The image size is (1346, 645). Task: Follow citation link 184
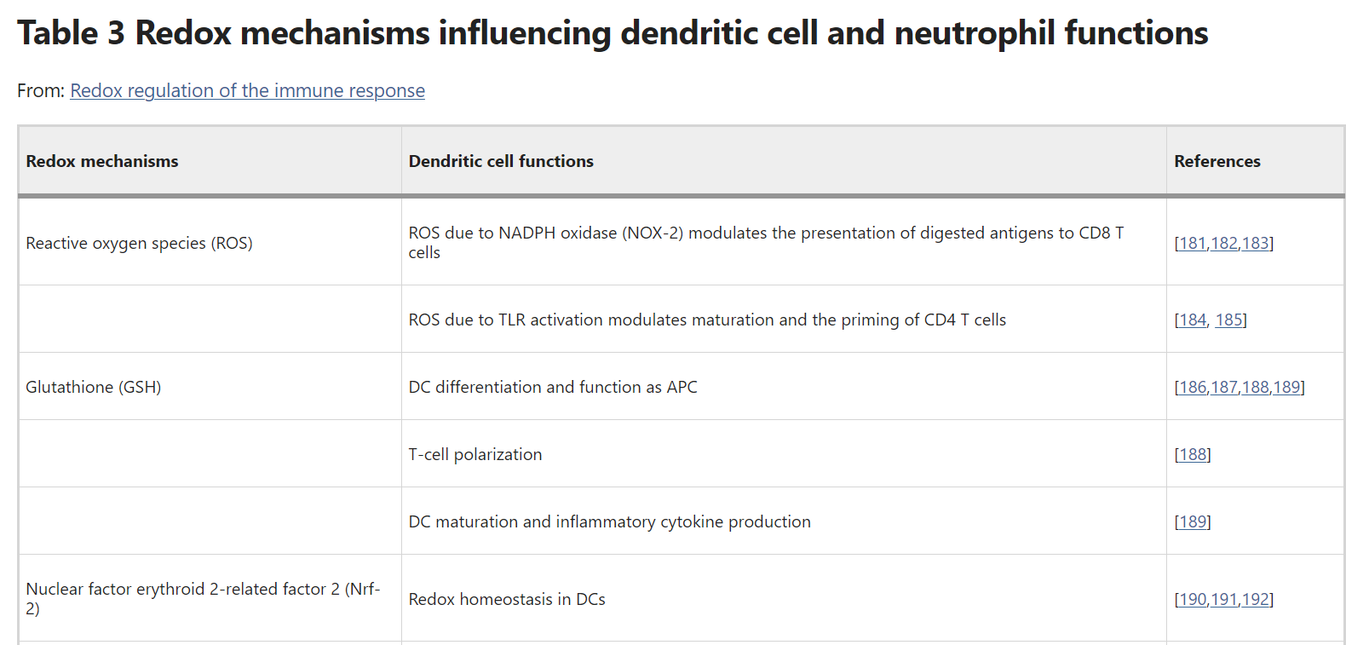(x=1193, y=320)
